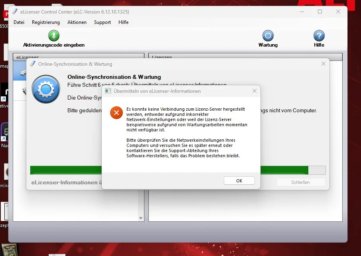Click the heading Online-Synchronisation & Wartung
The width and height of the screenshot is (361, 256).
pos(114,77)
